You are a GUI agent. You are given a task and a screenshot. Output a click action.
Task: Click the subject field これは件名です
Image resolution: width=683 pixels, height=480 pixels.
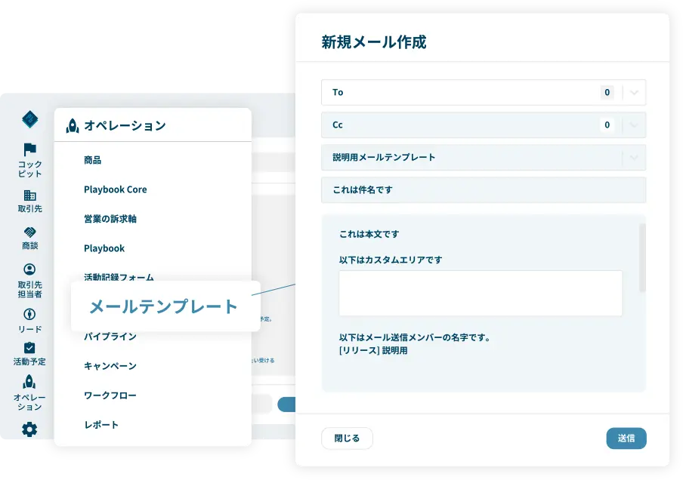pyautogui.click(x=484, y=190)
